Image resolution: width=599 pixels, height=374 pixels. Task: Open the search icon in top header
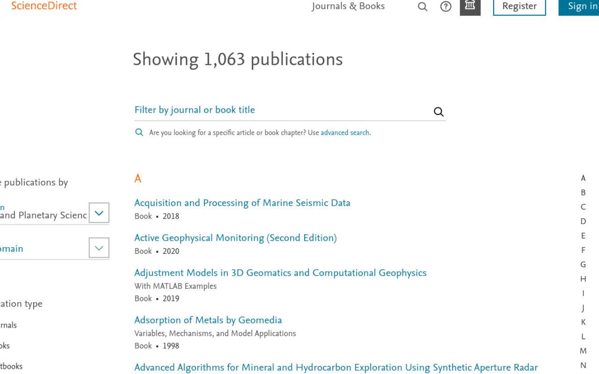pyautogui.click(x=423, y=7)
